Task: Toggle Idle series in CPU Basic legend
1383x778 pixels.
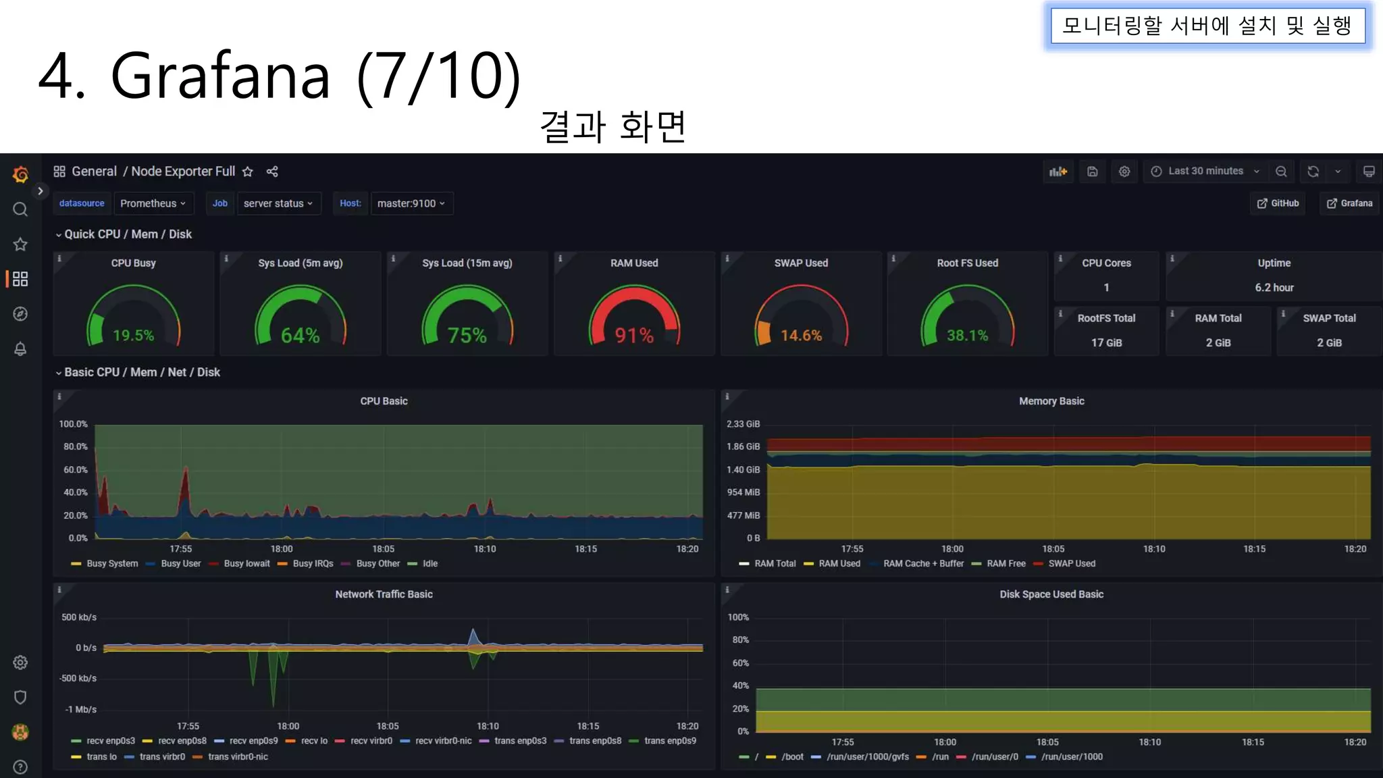Action: pos(429,564)
